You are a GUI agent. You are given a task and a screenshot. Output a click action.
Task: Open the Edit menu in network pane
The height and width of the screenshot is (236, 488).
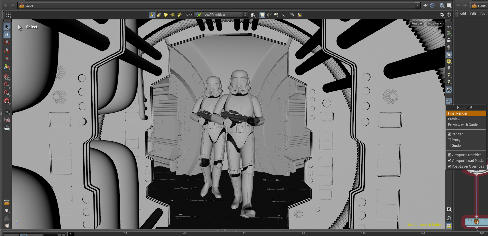(473, 14)
